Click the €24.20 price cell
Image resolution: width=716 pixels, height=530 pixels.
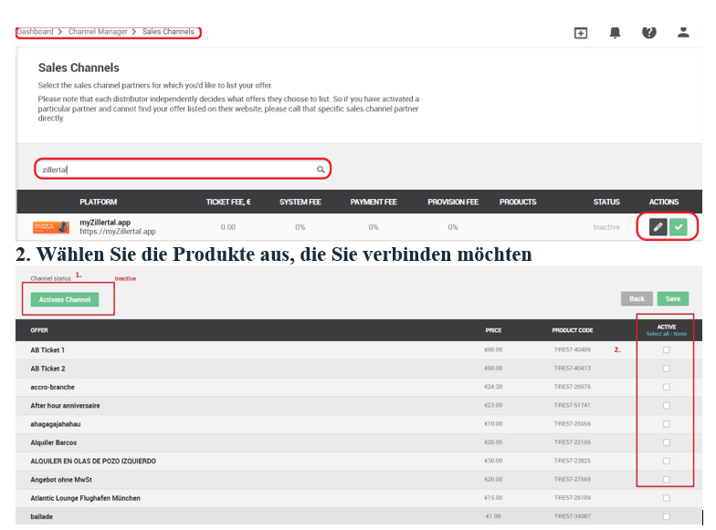(493, 387)
